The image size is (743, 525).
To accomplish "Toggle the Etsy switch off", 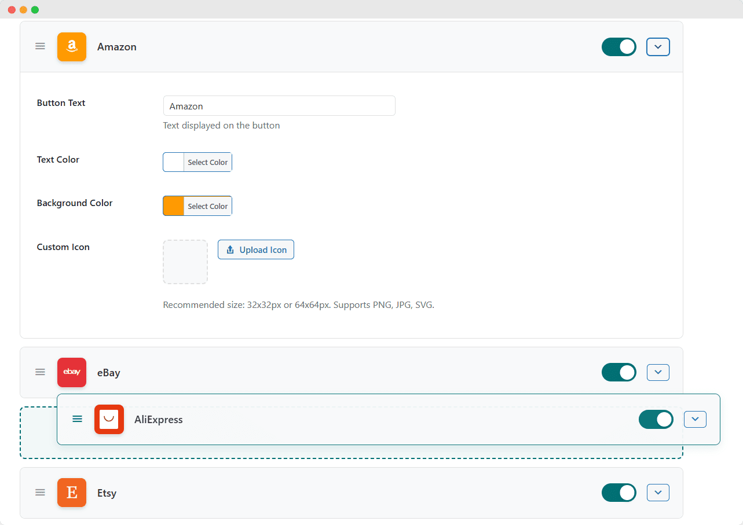I will 618,493.
